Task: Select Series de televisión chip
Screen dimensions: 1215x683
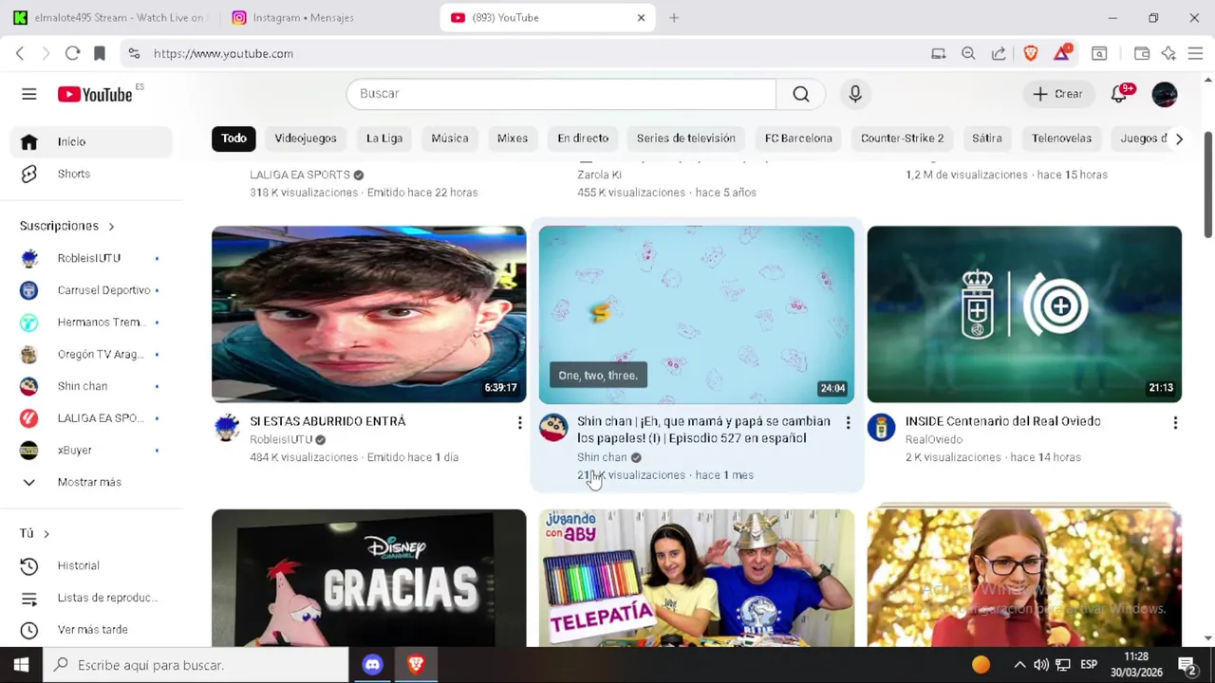Action: point(686,138)
